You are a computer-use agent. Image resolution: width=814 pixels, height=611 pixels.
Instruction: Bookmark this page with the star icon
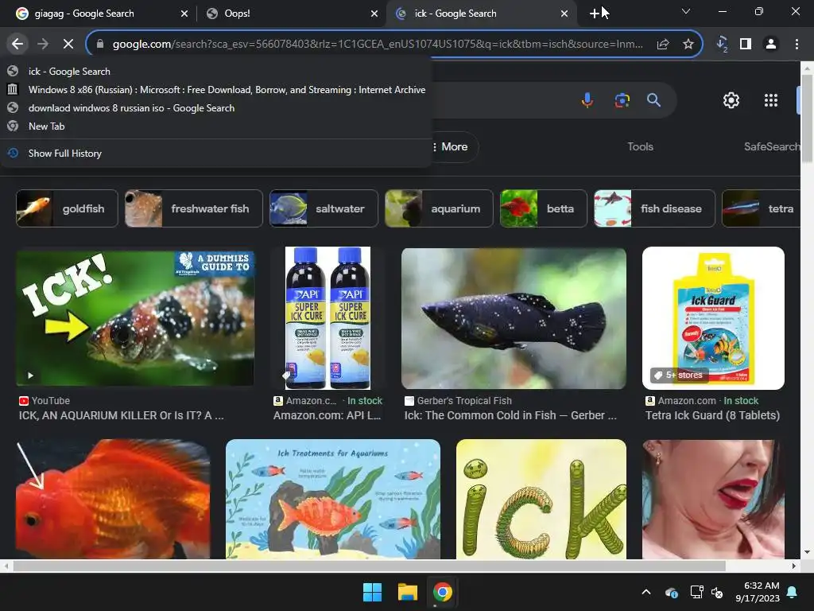688,45
